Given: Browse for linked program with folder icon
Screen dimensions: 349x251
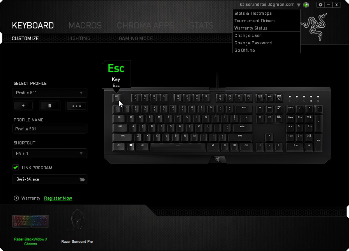Looking at the screenshot, I should pyautogui.click(x=82, y=179).
